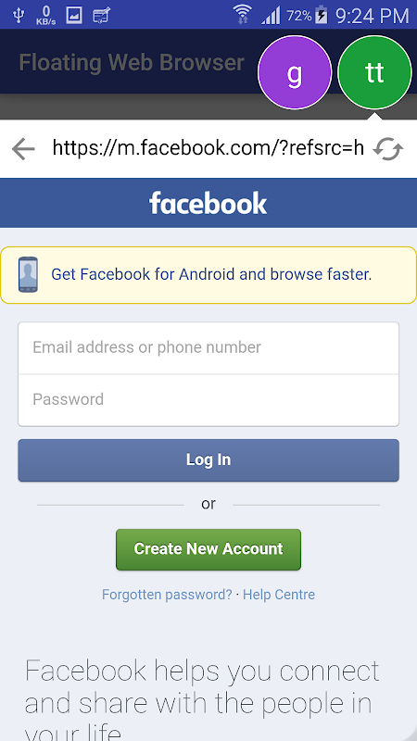Tap the signal strength icon
The height and width of the screenshot is (741, 417).
(271, 15)
